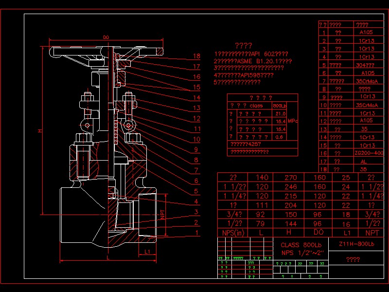
Task: Click the 144 value in the dimension table
Action: (x=291, y=224)
